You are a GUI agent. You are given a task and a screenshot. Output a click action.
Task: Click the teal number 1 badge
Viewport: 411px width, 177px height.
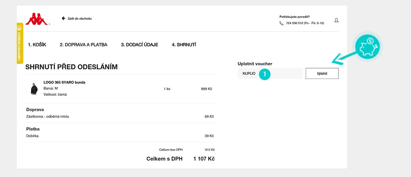point(264,74)
